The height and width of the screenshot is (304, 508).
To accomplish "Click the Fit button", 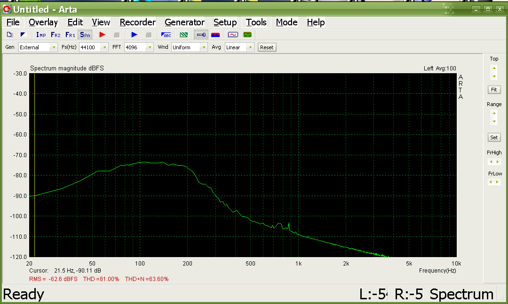I will 494,90.
